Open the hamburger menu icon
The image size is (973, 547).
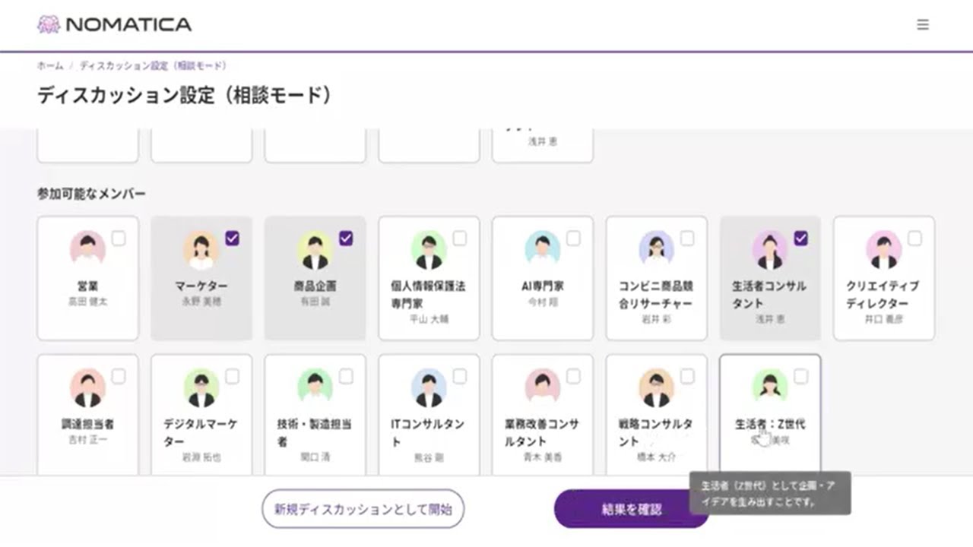click(923, 24)
